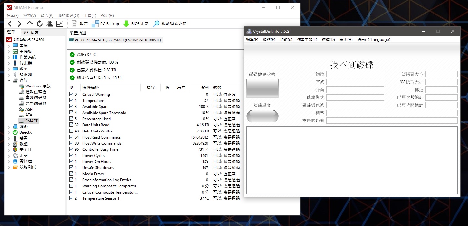Click the up-level arrow in AIDA64 toolbar
The height and width of the screenshot is (226, 468).
30,23
